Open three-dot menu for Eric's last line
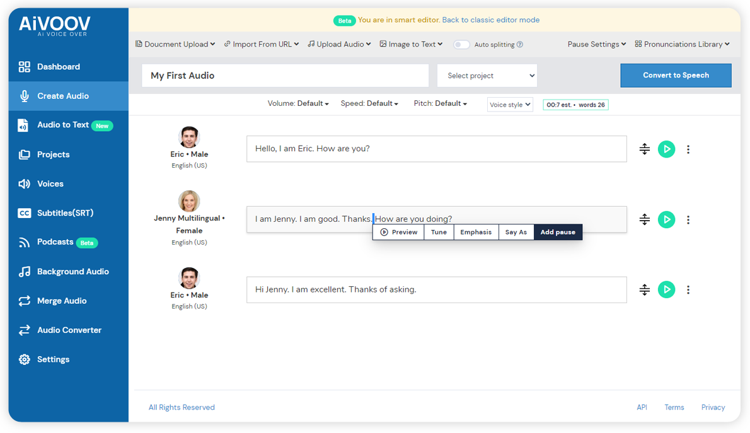 coord(688,290)
